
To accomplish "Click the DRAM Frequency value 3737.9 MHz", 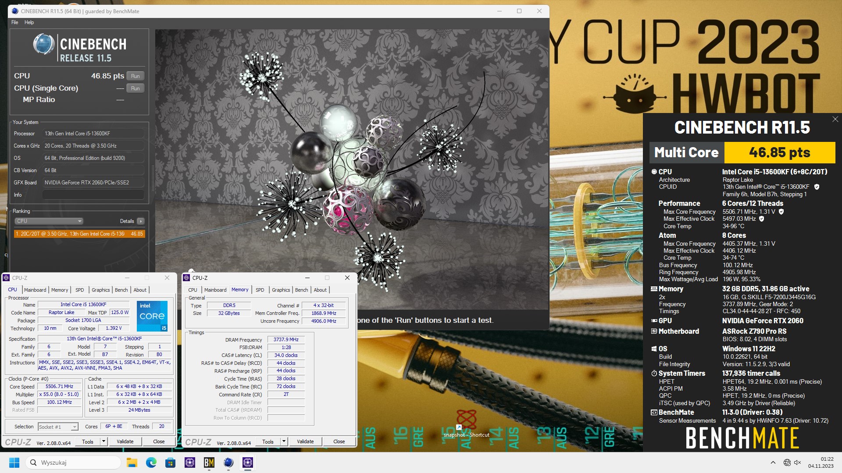I will click(x=286, y=339).
